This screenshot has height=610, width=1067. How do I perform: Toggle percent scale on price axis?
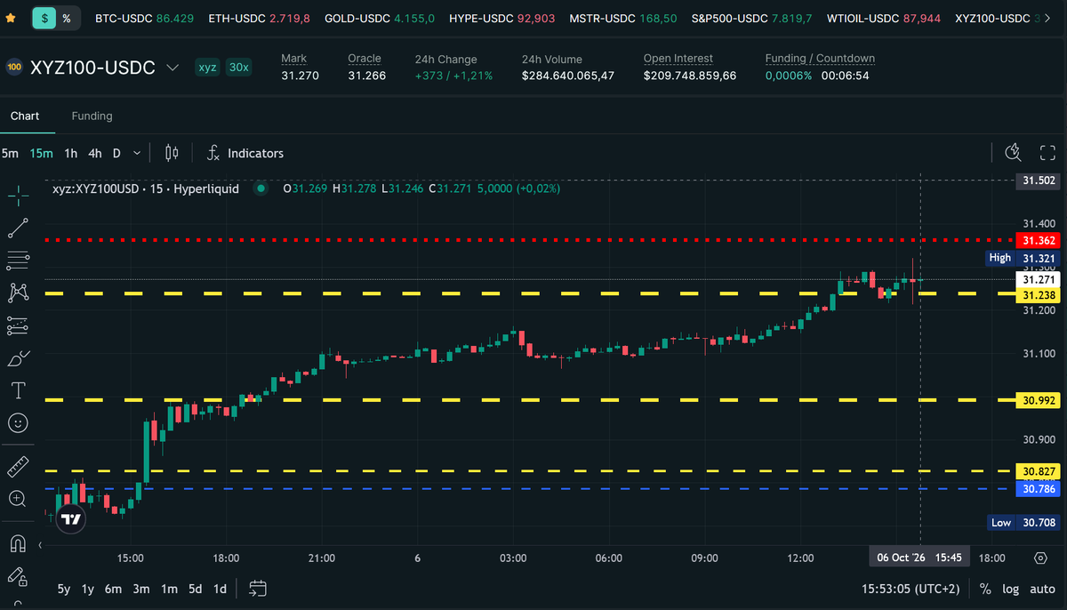tap(985, 589)
